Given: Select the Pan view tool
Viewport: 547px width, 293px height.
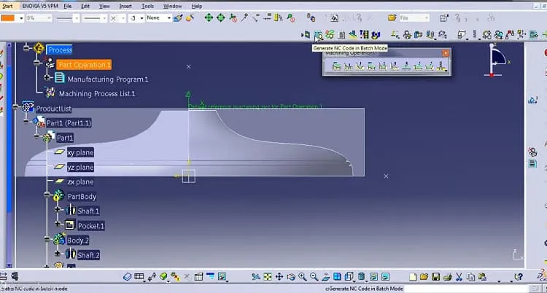Looking at the screenshot, I should click(x=279, y=277).
